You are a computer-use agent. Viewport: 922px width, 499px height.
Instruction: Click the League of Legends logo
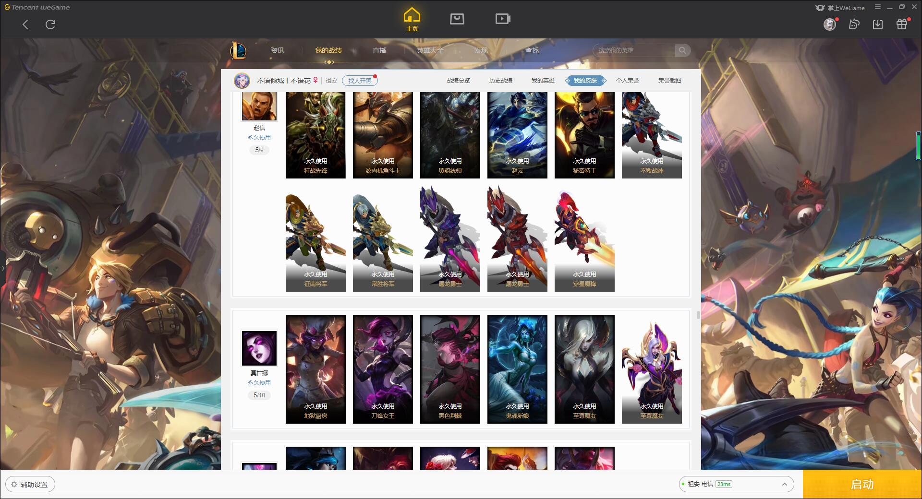click(x=238, y=50)
